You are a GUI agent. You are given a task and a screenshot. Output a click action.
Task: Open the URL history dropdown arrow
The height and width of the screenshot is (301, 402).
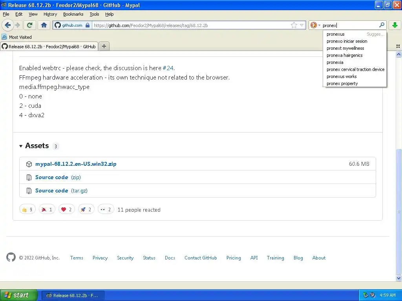[302, 25]
